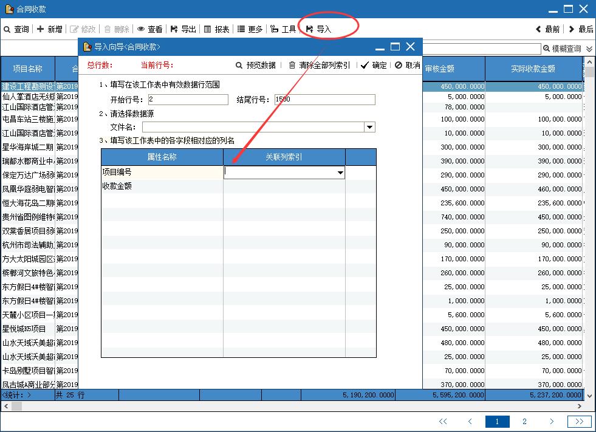Jump to 最后 last record

pyautogui.click(x=581, y=29)
